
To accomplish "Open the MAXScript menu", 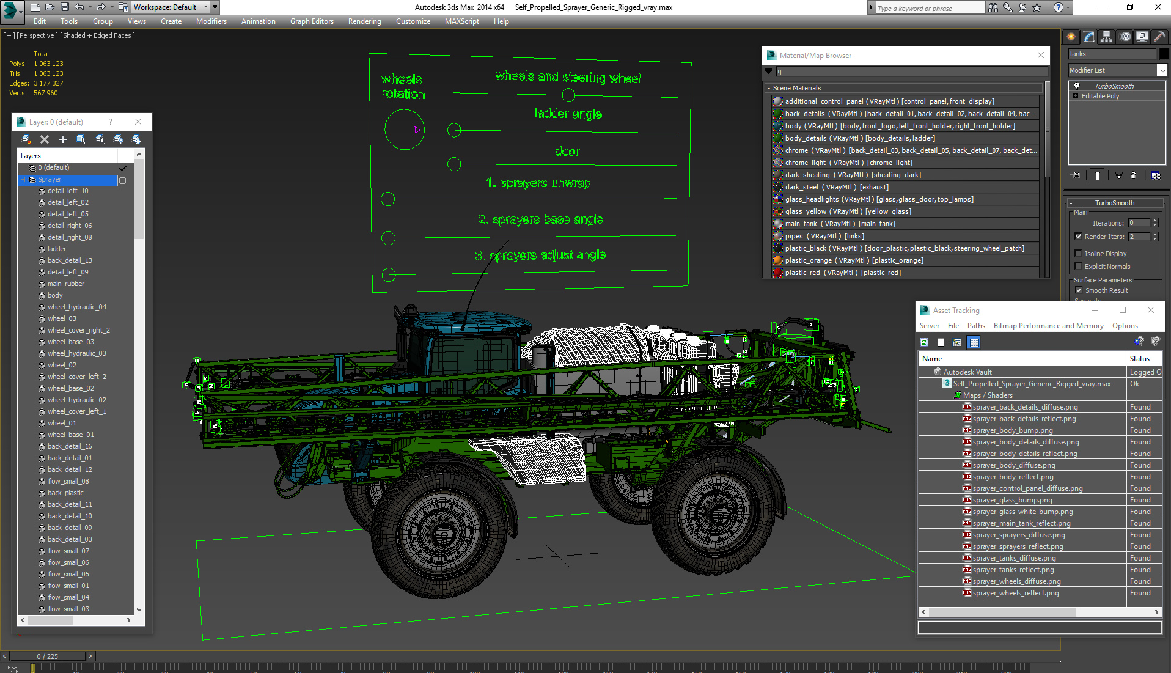I will [462, 21].
